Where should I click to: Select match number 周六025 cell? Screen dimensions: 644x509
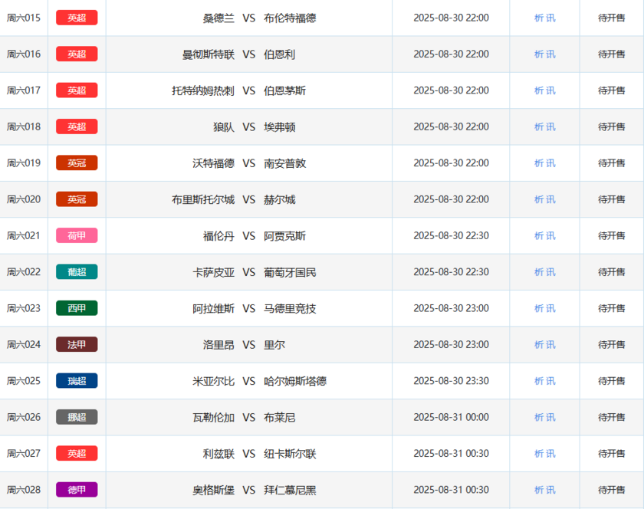(x=24, y=381)
